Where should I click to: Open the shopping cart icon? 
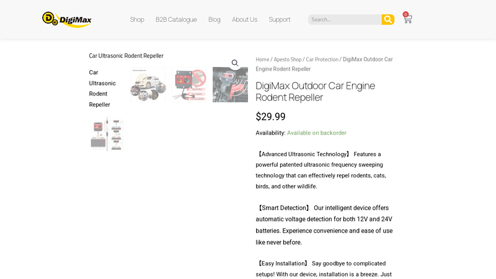[x=408, y=19]
